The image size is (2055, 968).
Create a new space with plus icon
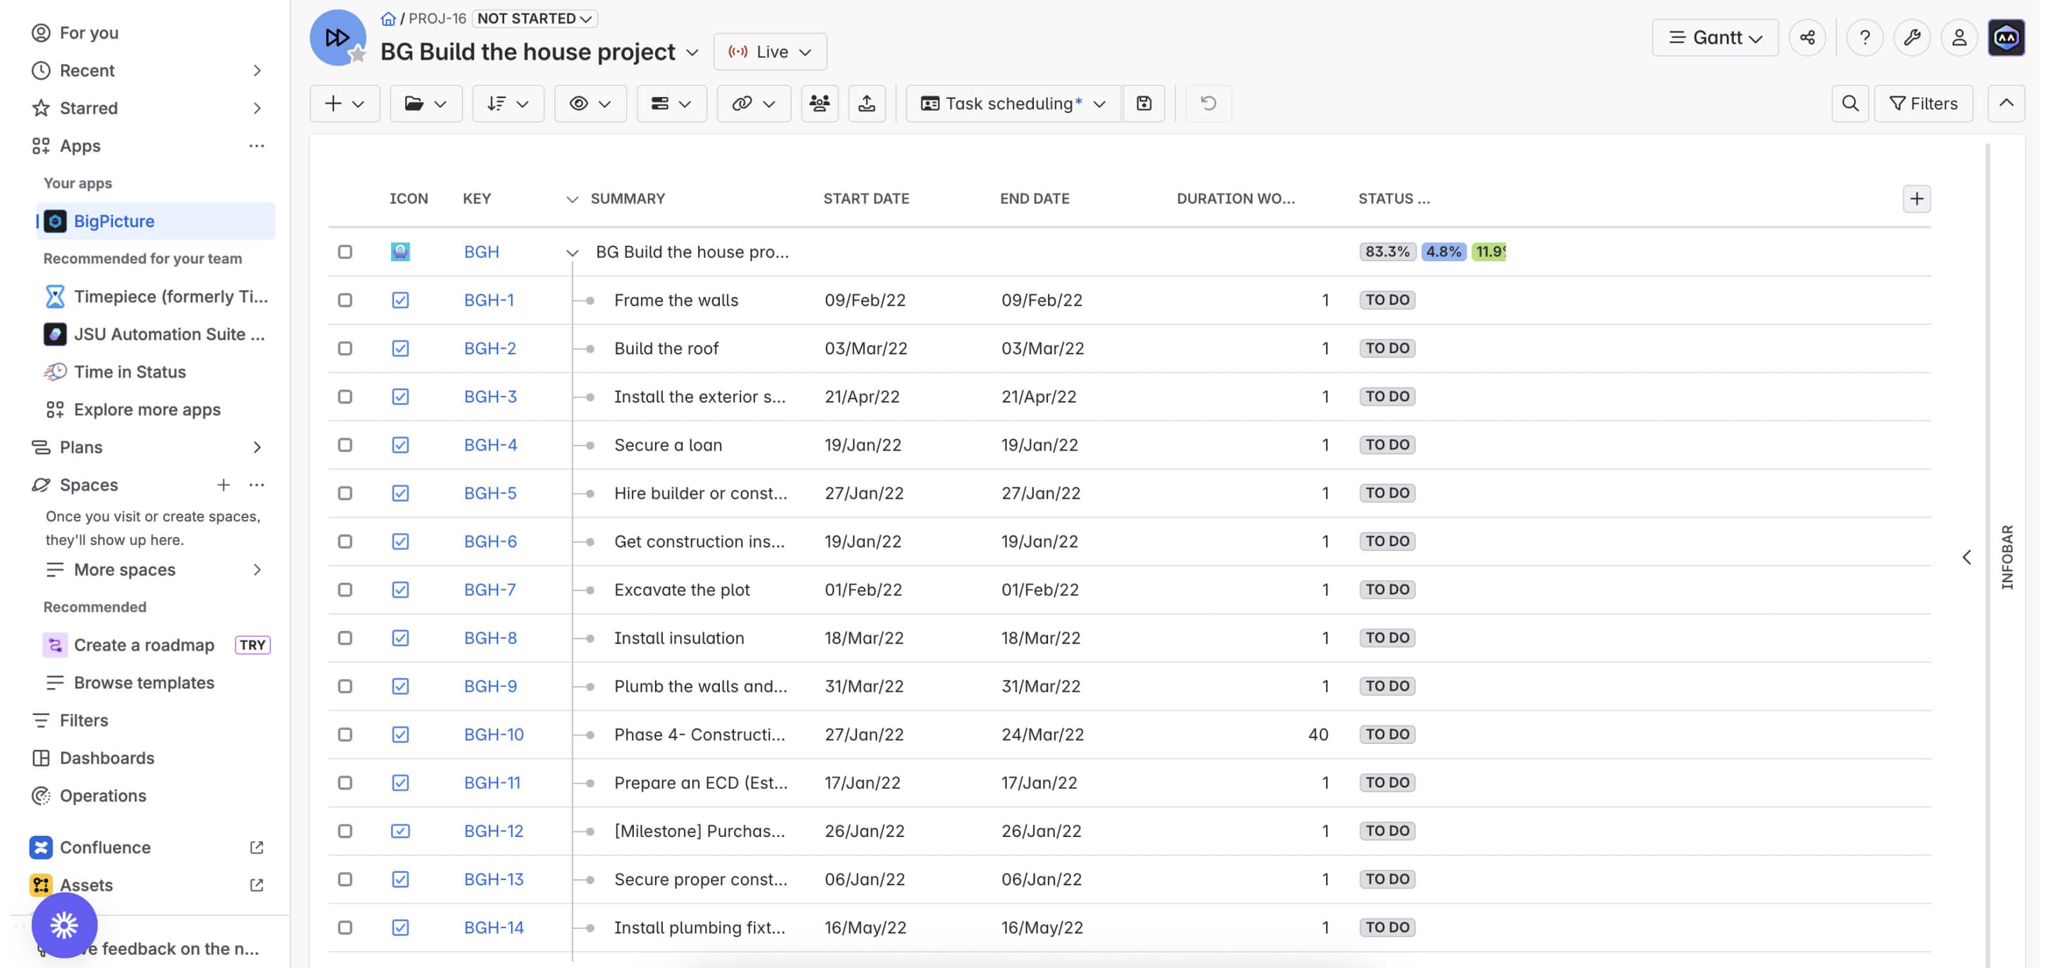[223, 485]
